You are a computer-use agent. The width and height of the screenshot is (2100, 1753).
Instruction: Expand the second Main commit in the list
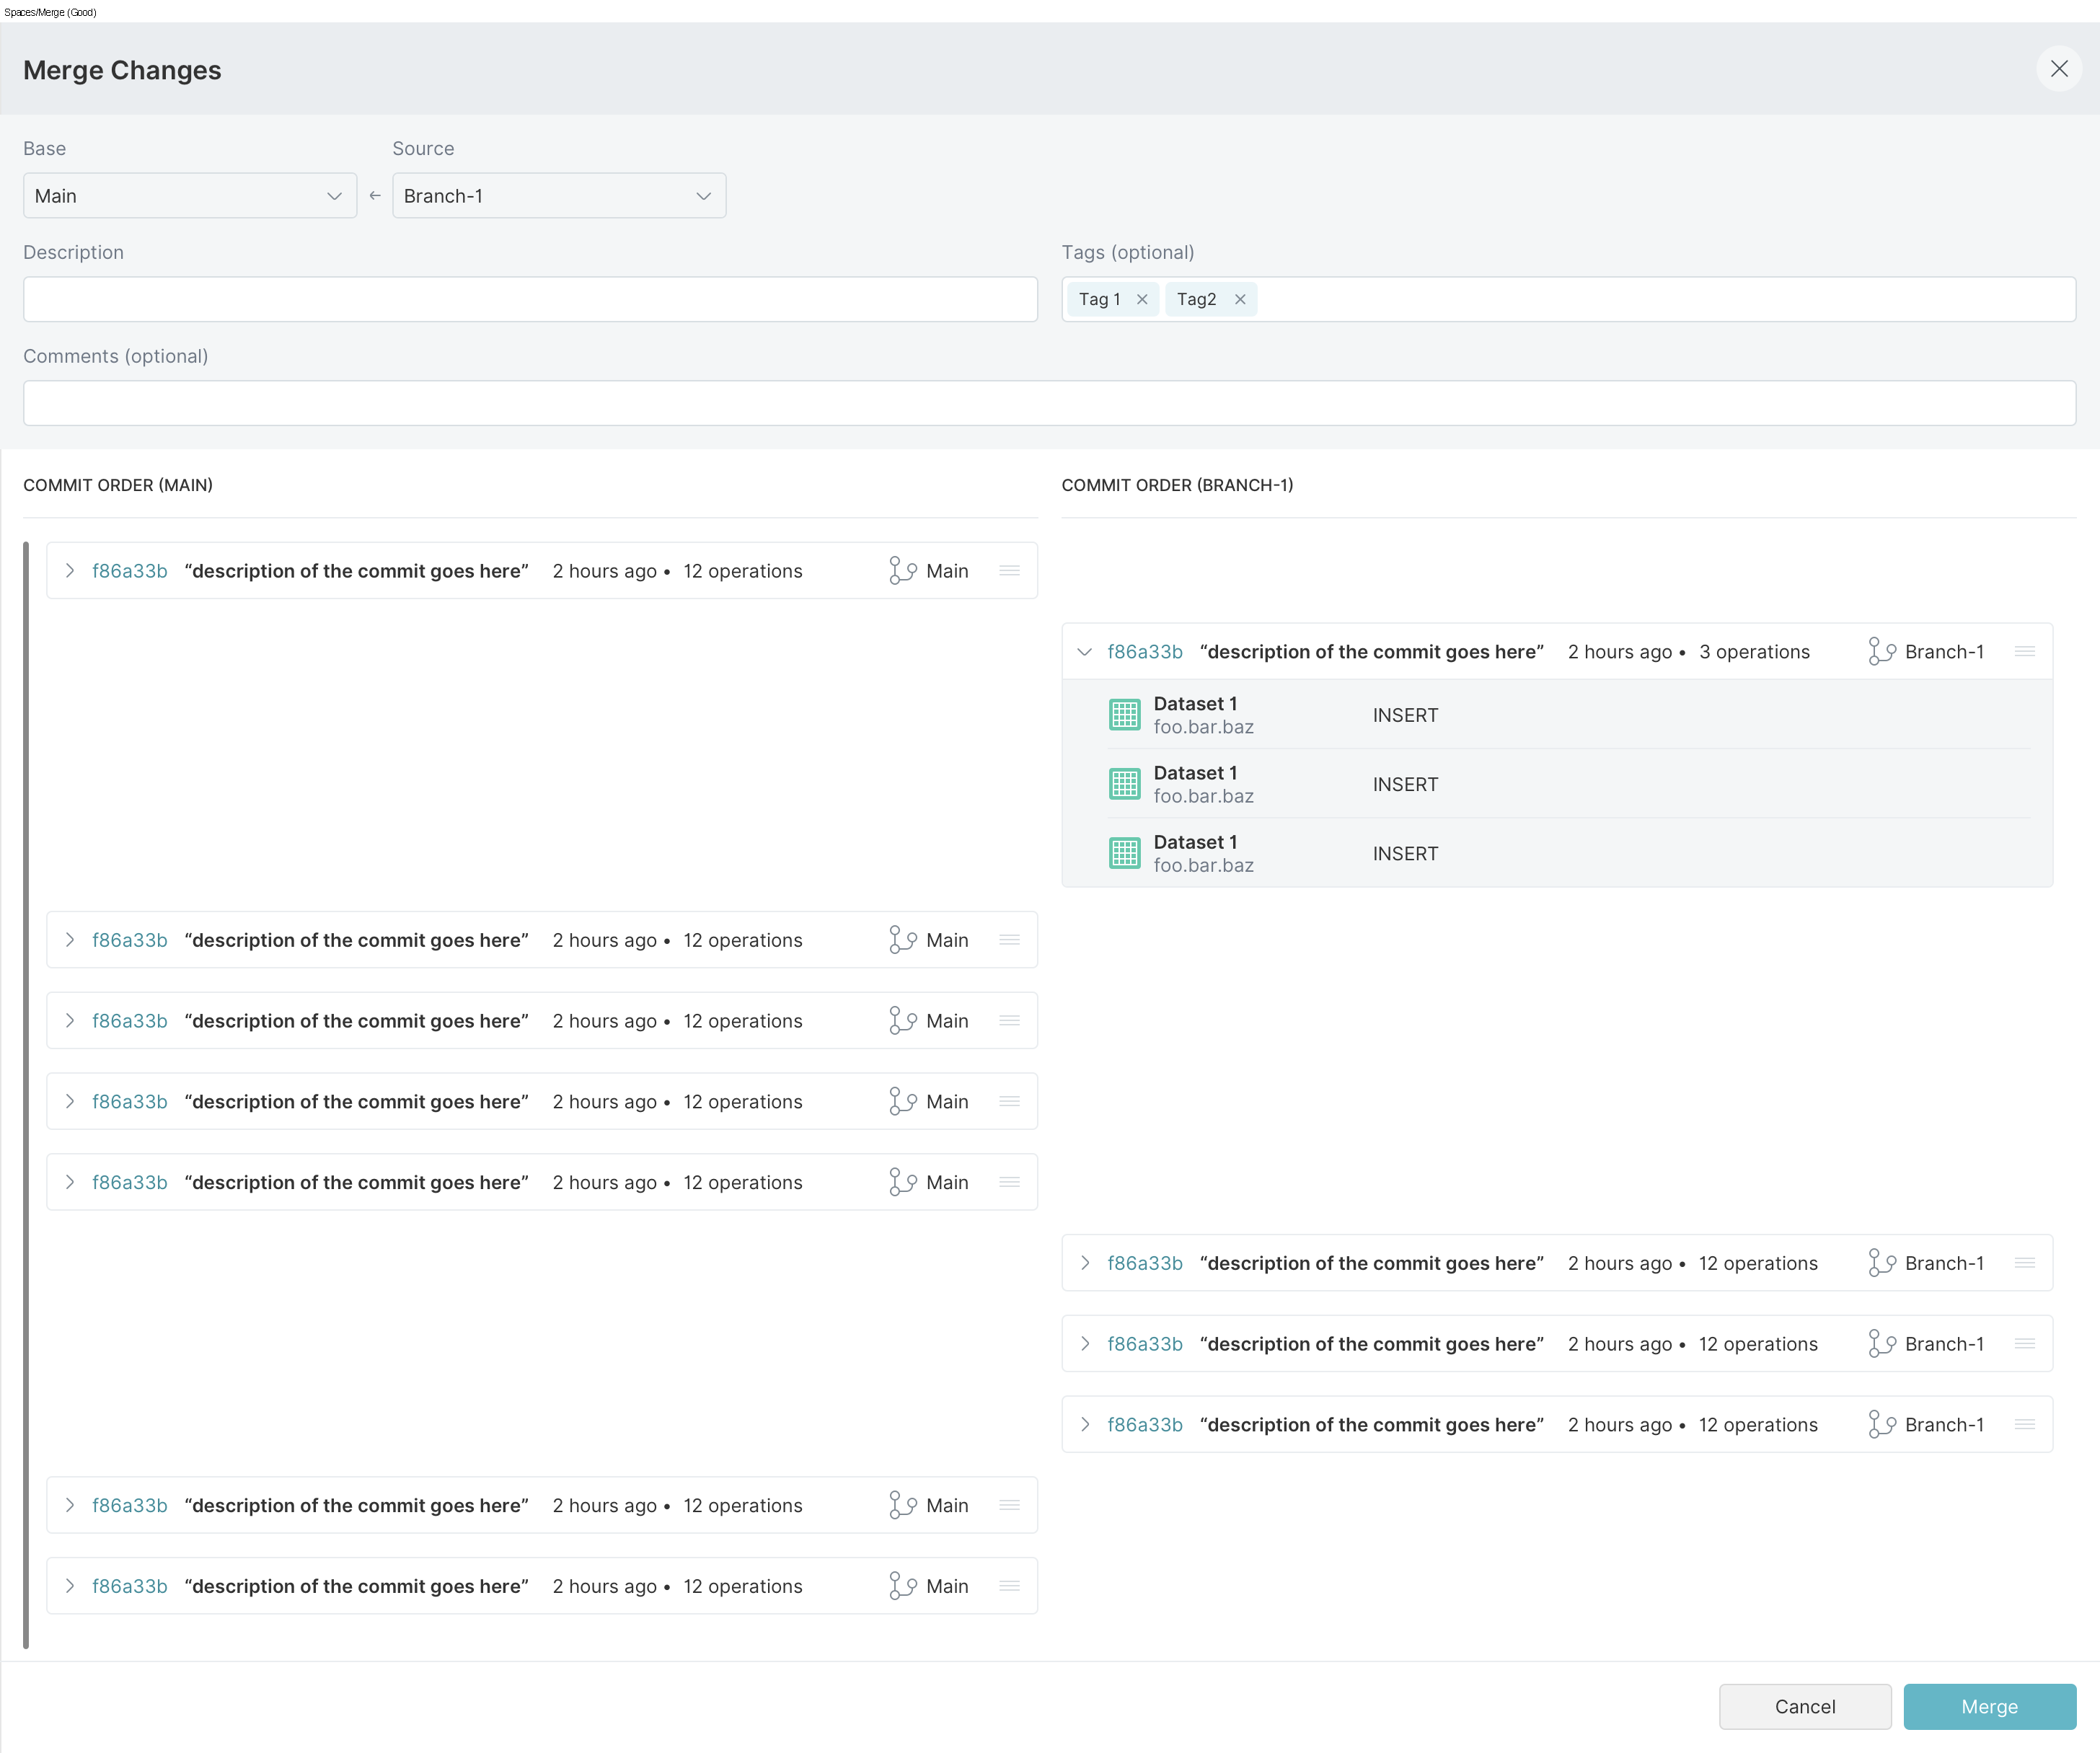[69, 940]
